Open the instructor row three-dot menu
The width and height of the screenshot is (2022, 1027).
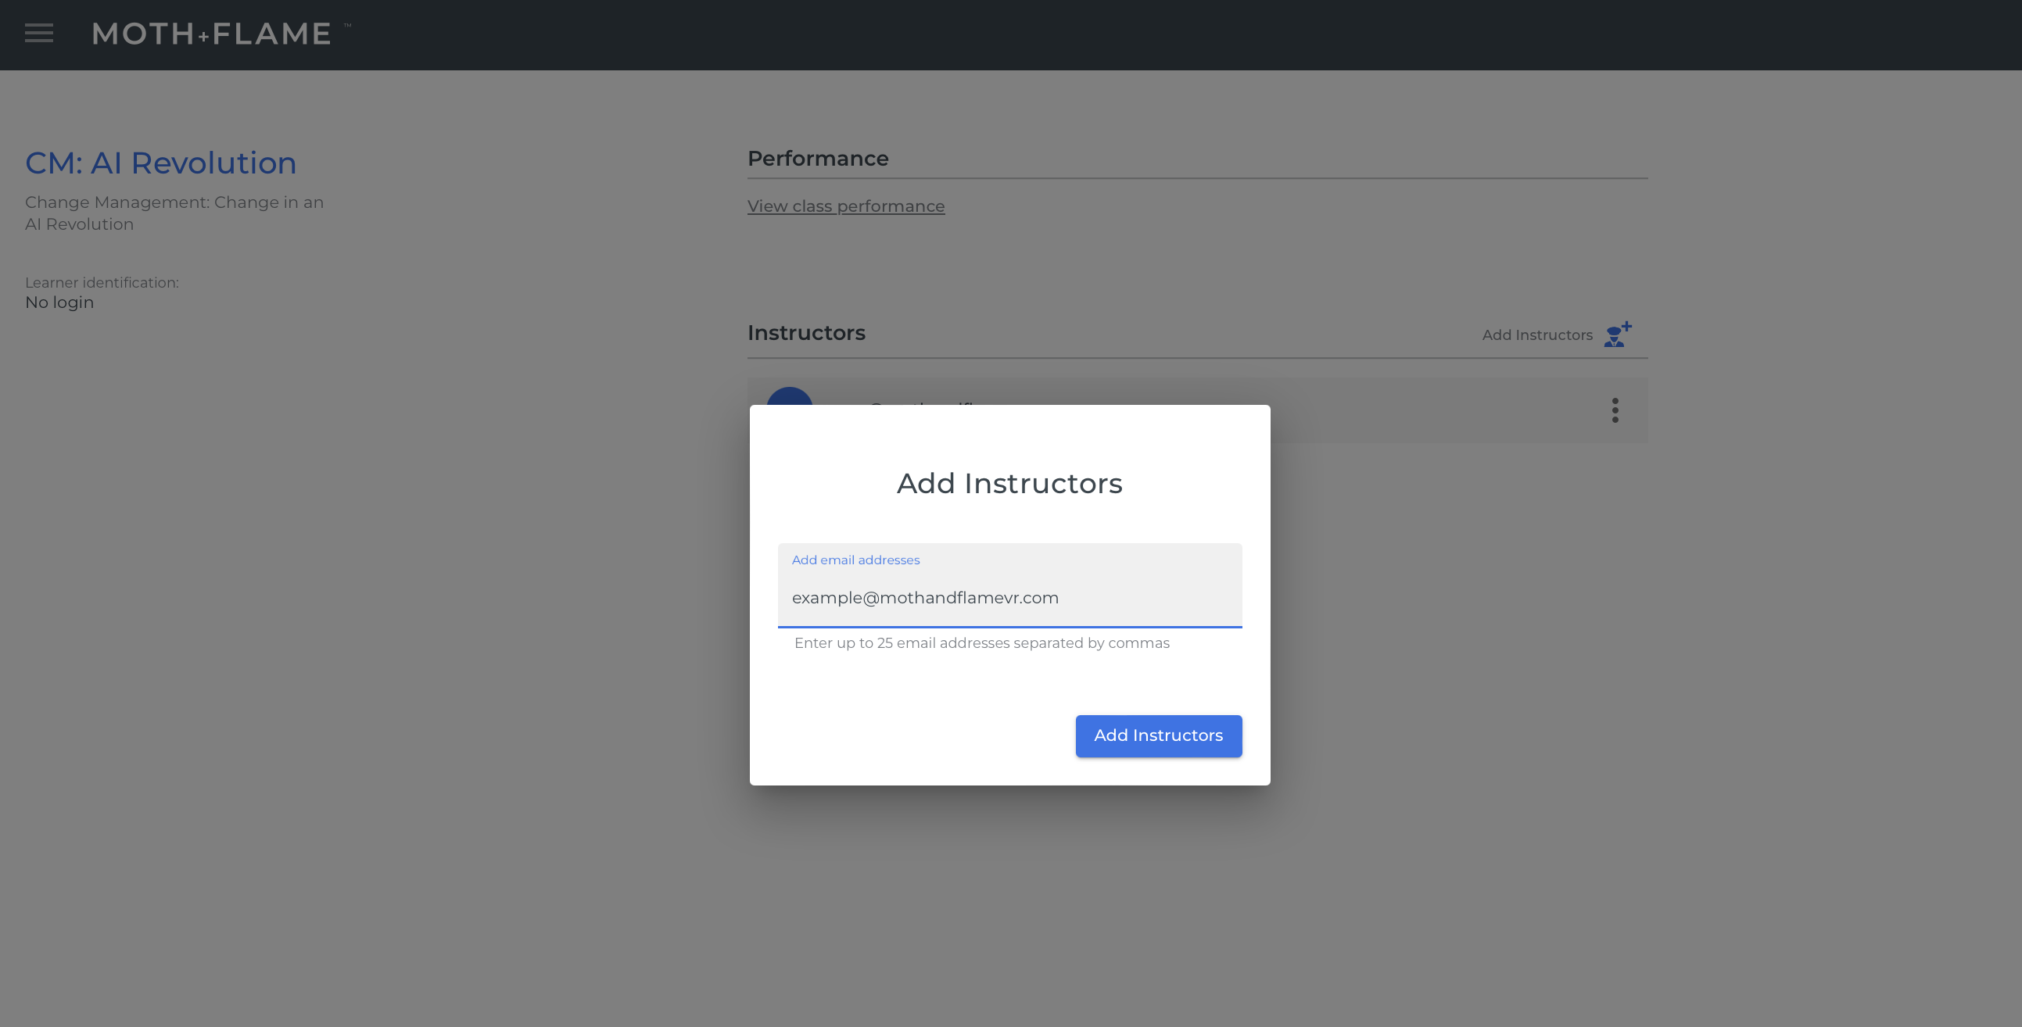click(1615, 410)
